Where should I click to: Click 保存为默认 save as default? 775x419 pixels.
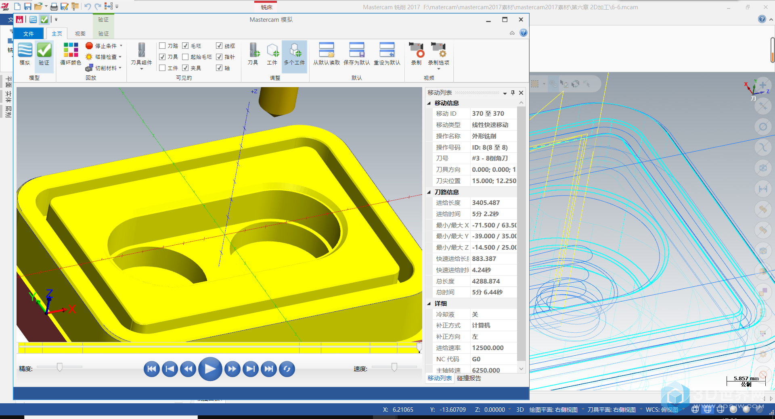(357, 54)
